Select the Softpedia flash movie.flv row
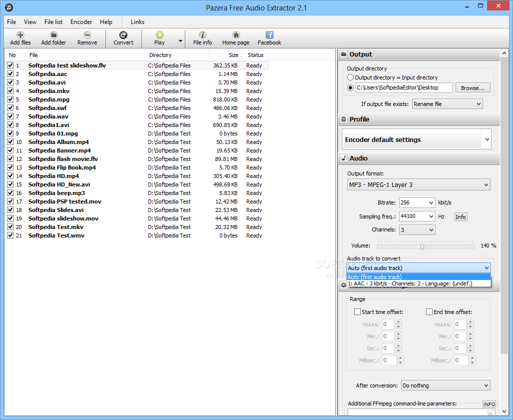This screenshot has height=420, width=513. point(137,159)
